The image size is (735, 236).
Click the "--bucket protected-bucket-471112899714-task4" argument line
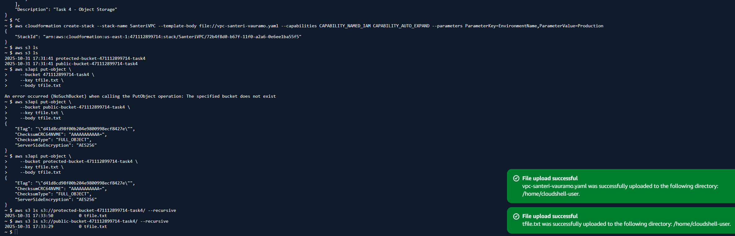point(78,162)
